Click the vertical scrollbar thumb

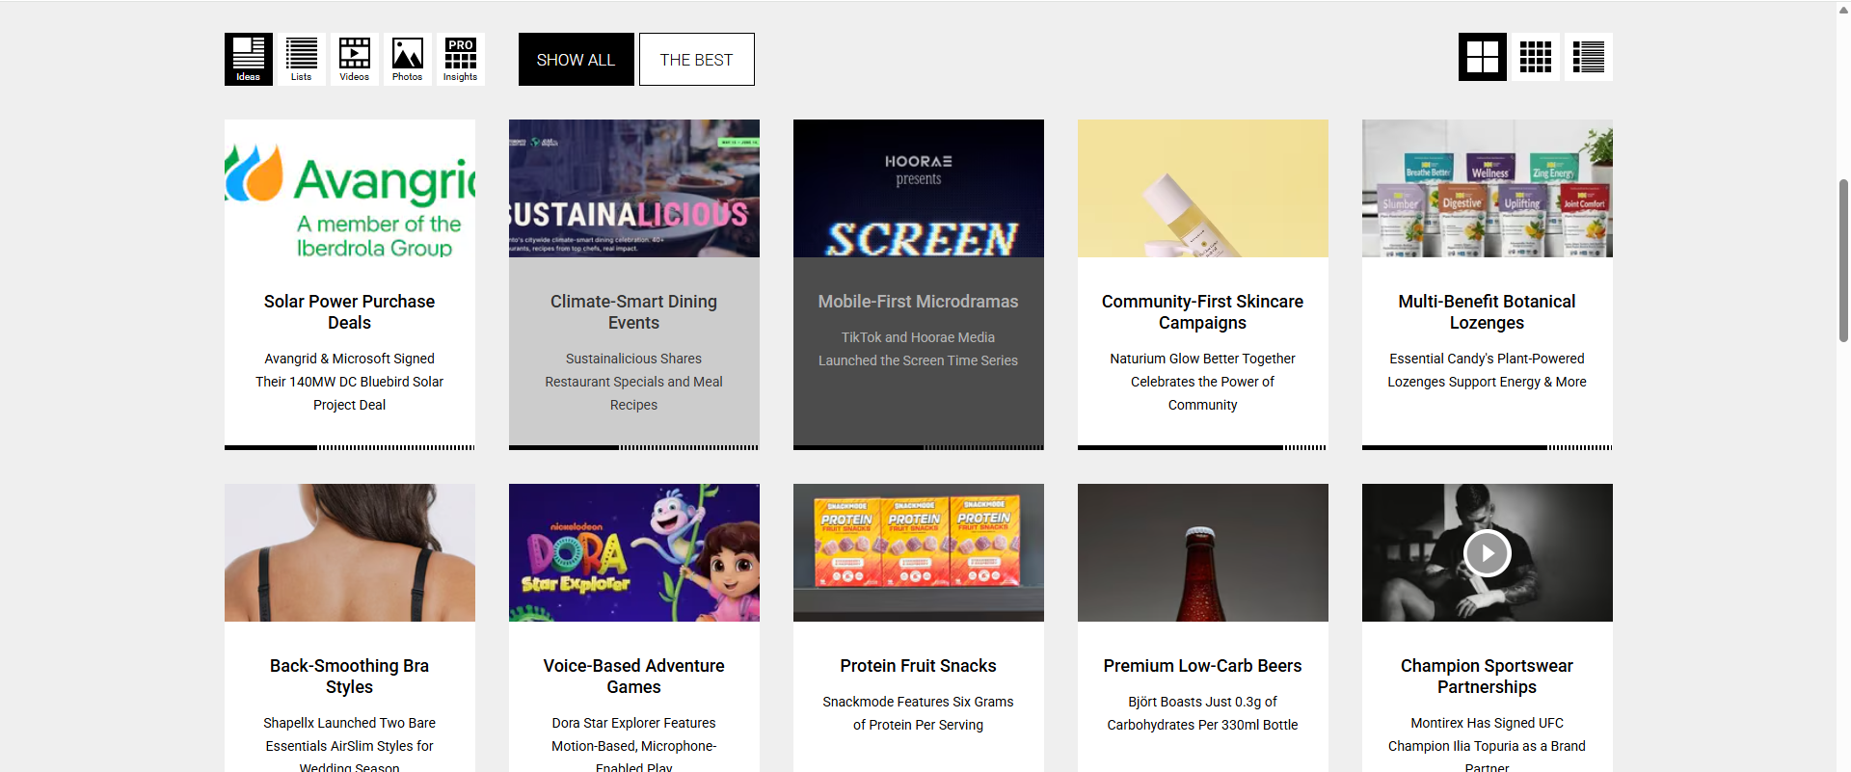pyautogui.click(x=1843, y=260)
